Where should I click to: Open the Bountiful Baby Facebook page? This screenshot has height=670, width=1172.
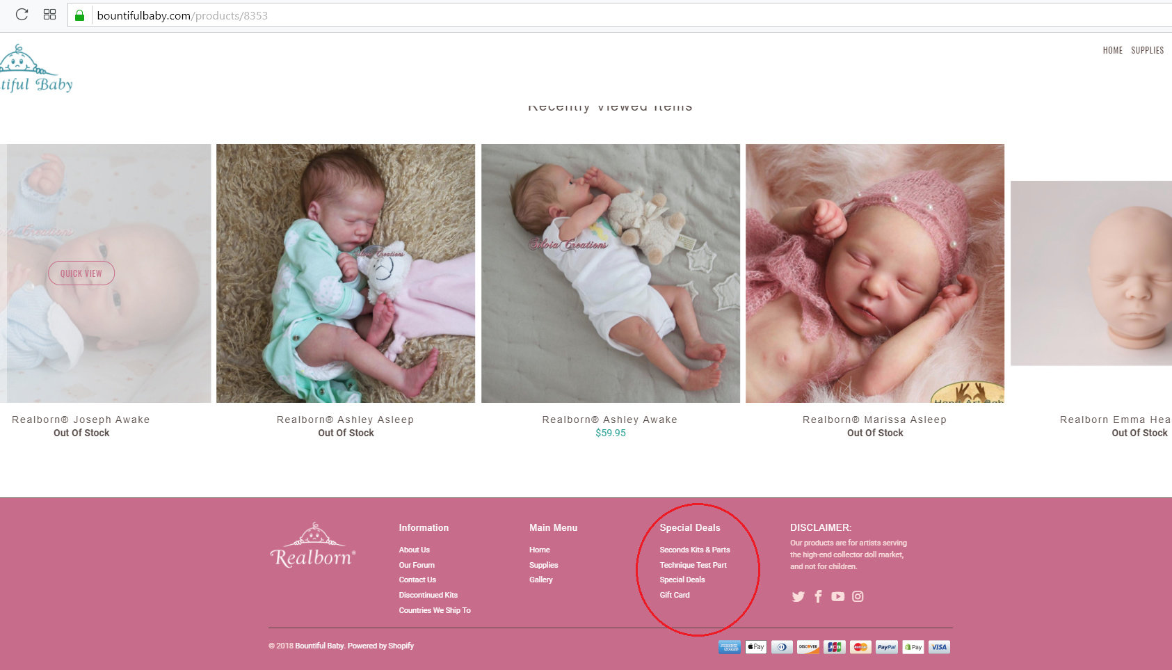[818, 596]
